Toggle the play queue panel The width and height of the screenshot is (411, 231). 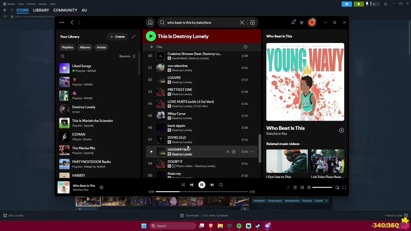tap(295, 187)
